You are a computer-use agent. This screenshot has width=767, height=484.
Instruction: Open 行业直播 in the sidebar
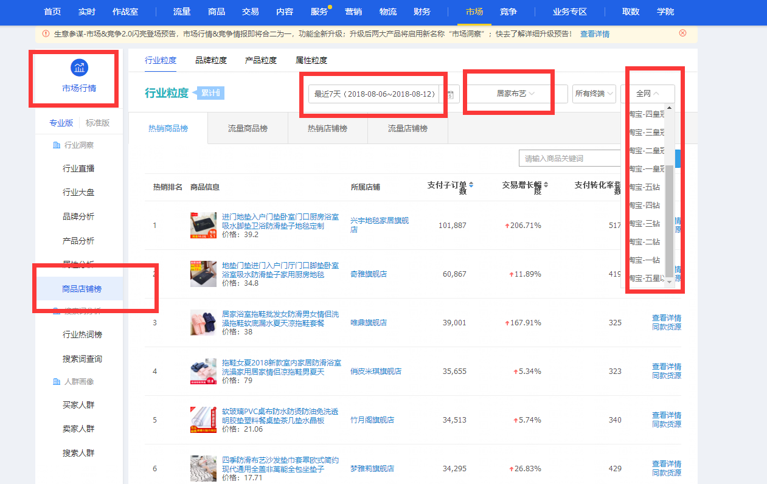(78, 168)
